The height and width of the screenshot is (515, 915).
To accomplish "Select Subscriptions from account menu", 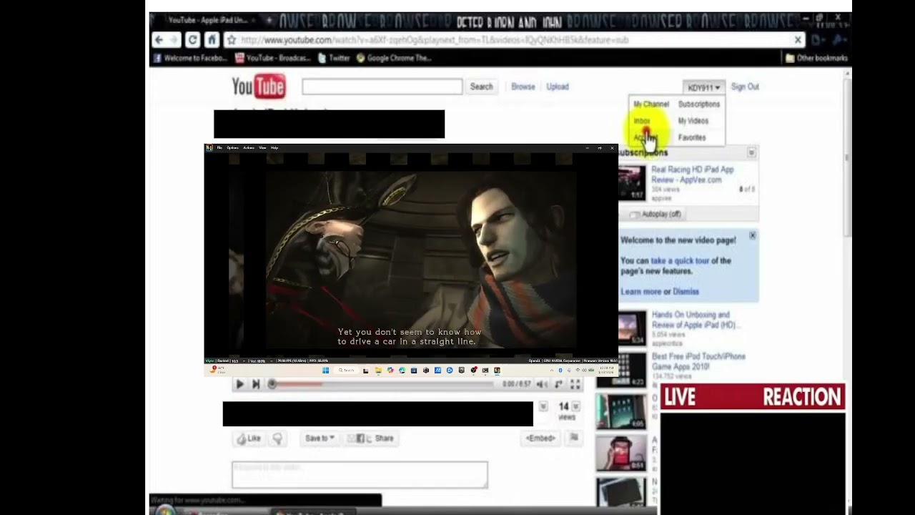I will tap(699, 104).
